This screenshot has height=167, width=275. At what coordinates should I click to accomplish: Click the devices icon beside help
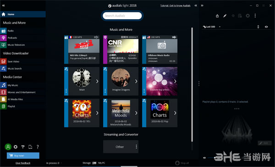pos(30,147)
